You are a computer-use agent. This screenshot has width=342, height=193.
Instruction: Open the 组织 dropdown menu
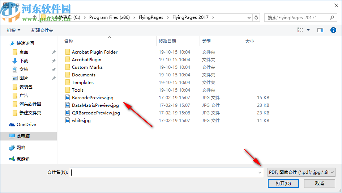coord(13,30)
